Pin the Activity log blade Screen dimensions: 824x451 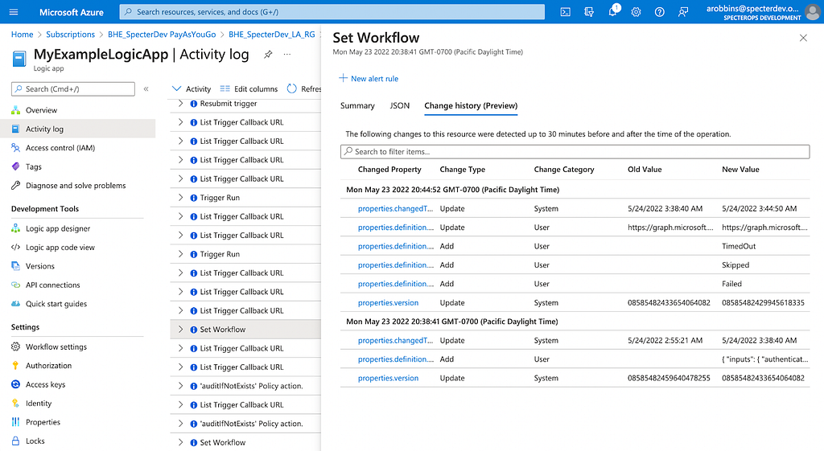(268, 54)
